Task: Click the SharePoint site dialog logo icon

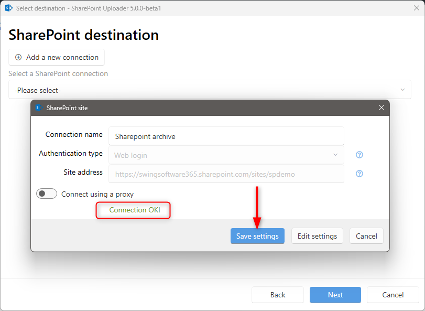Action: (38, 108)
